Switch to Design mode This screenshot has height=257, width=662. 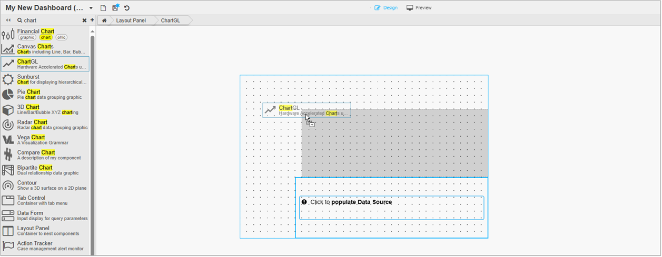click(386, 8)
